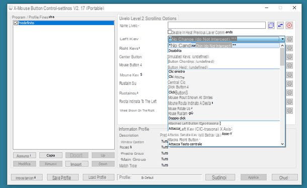Viewport: 307px width, 188px height.
Task: Click the red reset layer icon
Action: (x=289, y=26)
